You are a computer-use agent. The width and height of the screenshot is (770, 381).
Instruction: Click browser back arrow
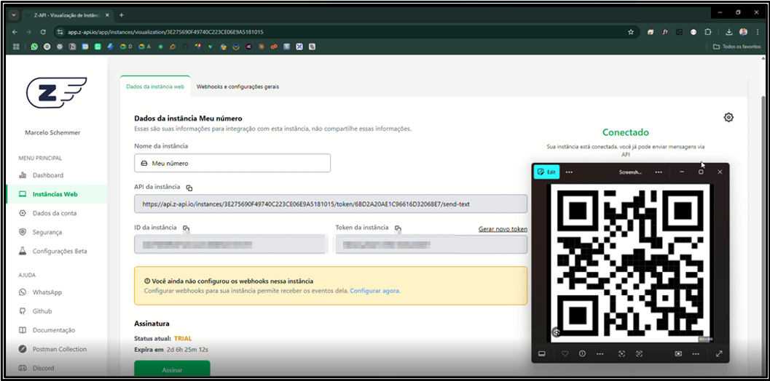pyautogui.click(x=15, y=32)
